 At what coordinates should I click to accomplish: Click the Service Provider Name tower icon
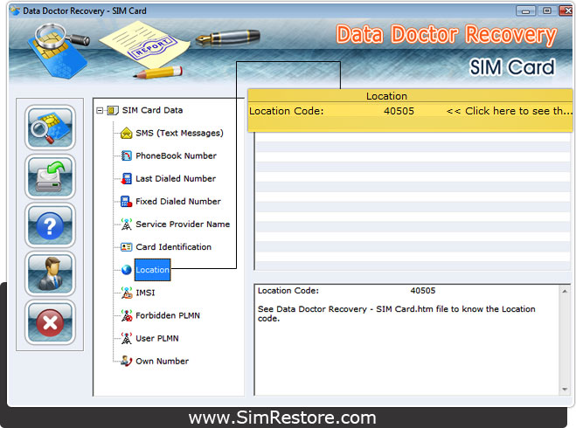(127, 224)
